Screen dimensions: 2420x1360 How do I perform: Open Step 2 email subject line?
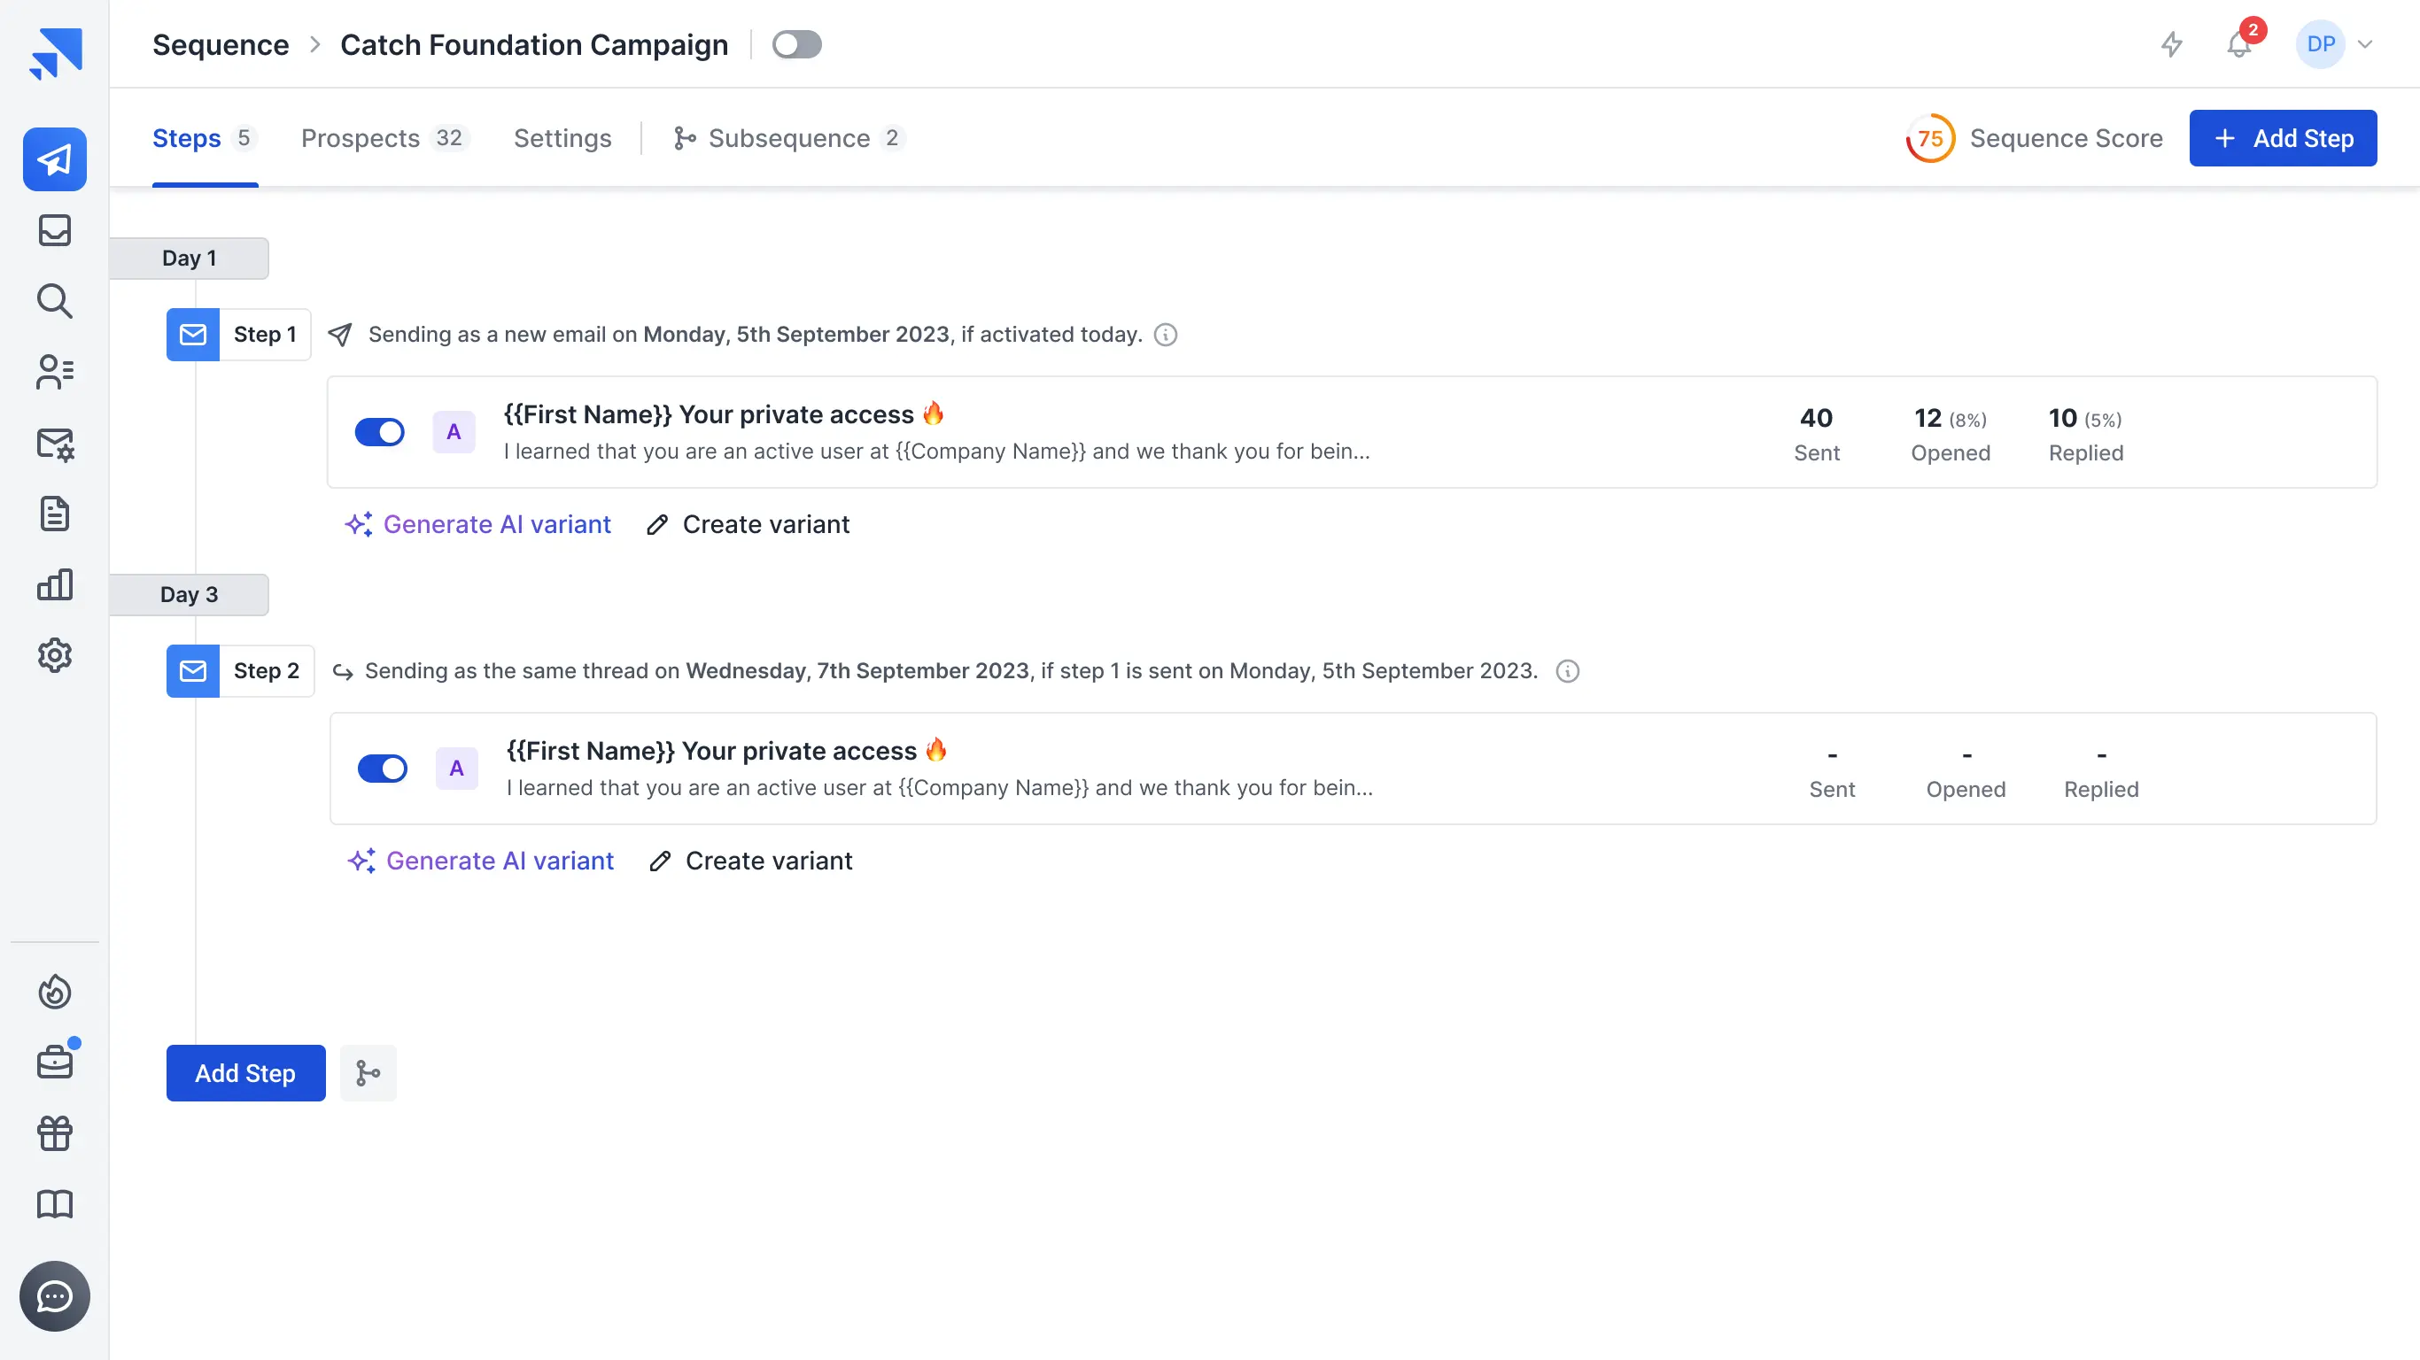point(727,751)
